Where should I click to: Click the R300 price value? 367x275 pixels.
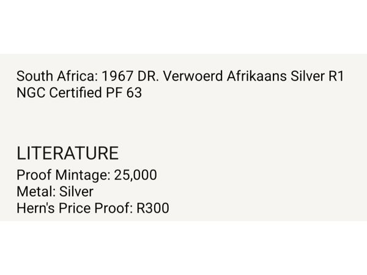(x=152, y=208)
